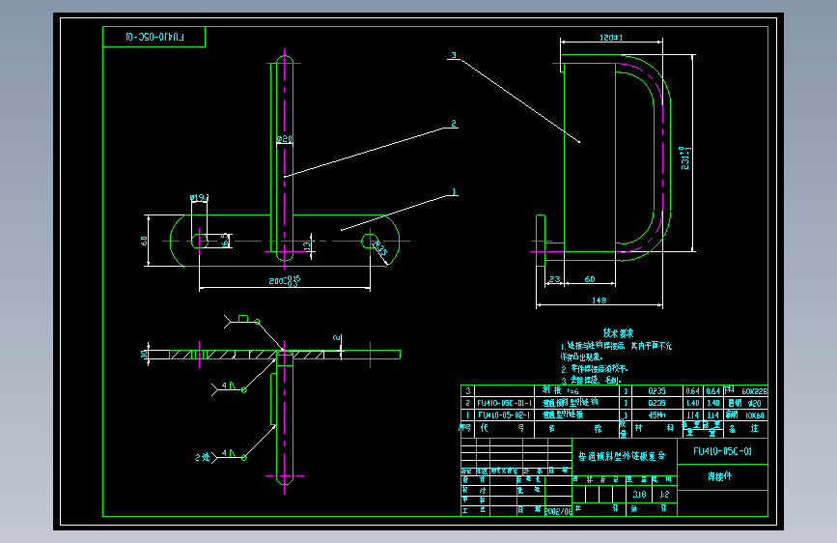Select the 10 plate thickness dimension

(144, 354)
